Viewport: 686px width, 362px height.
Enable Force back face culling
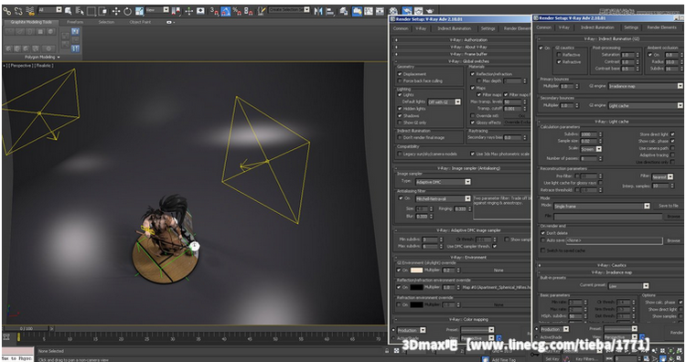click(400, 80)
